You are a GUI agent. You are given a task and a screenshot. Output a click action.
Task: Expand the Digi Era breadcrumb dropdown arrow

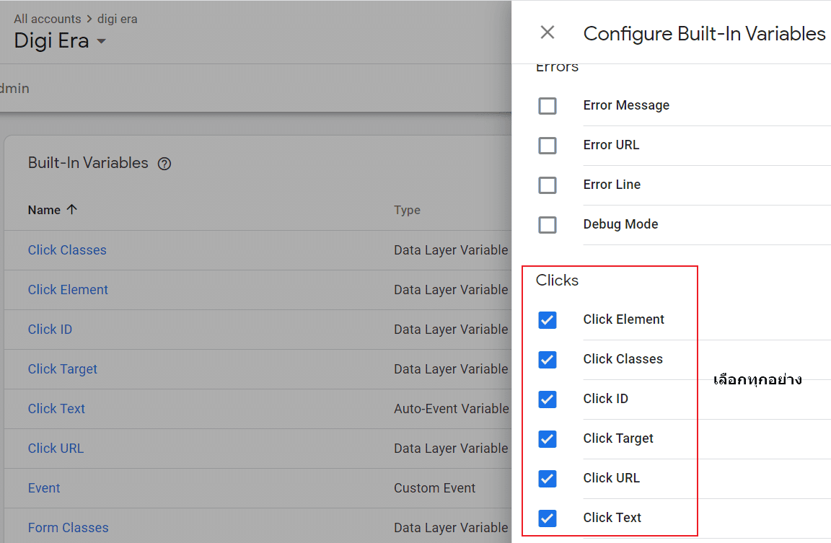[101, 41]
